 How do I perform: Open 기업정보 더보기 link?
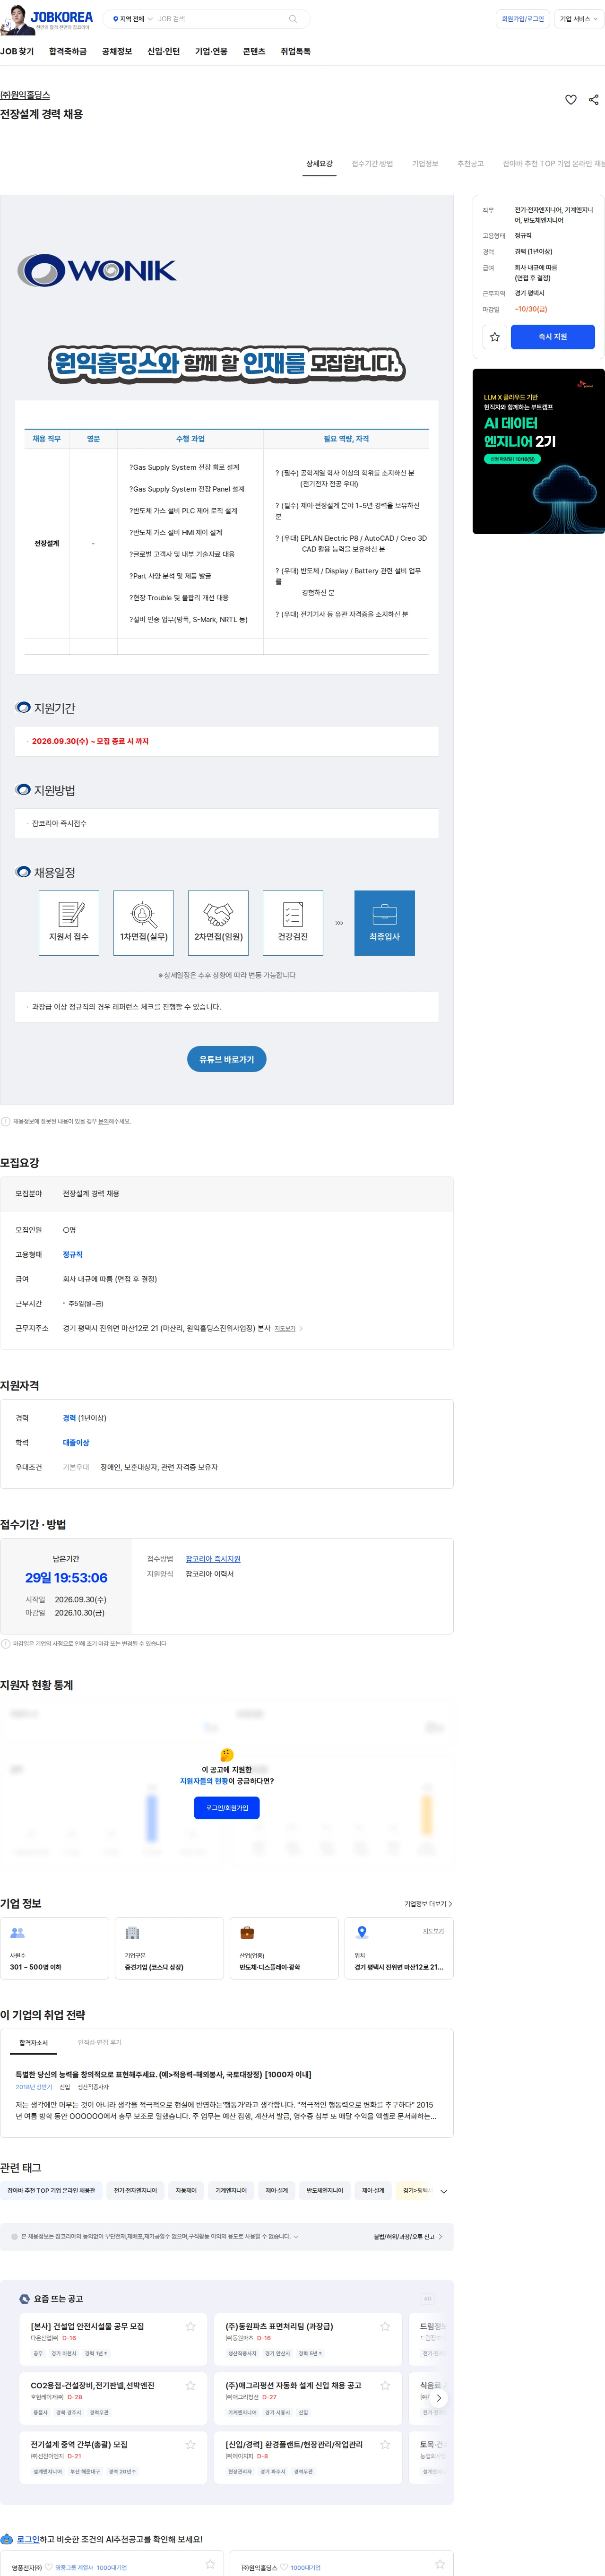point(428,1903)
